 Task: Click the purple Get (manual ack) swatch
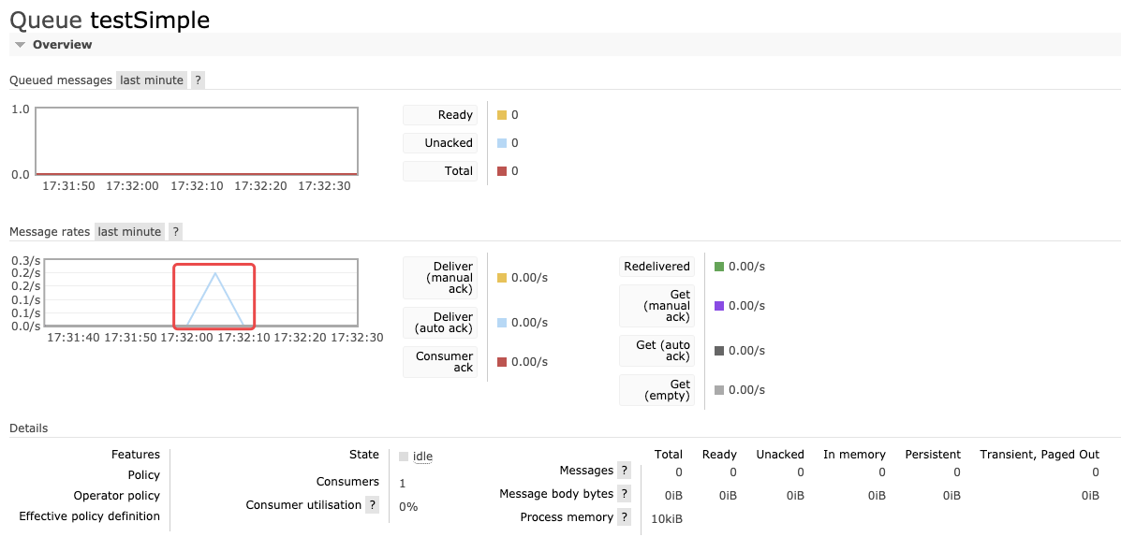[719, 306]
